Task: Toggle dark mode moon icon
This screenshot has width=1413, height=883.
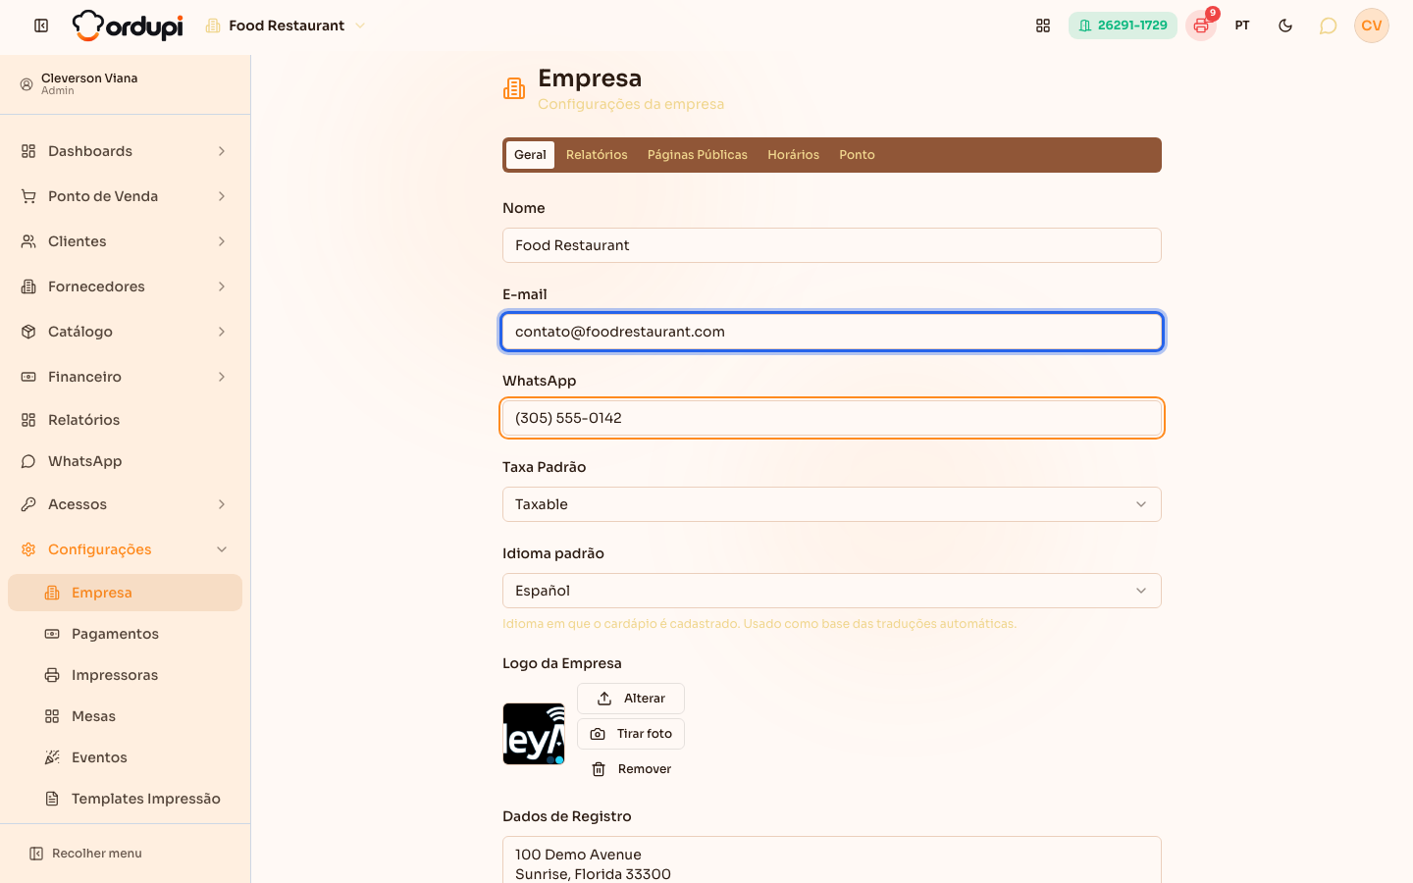Action: click(x=1285, y=26)
